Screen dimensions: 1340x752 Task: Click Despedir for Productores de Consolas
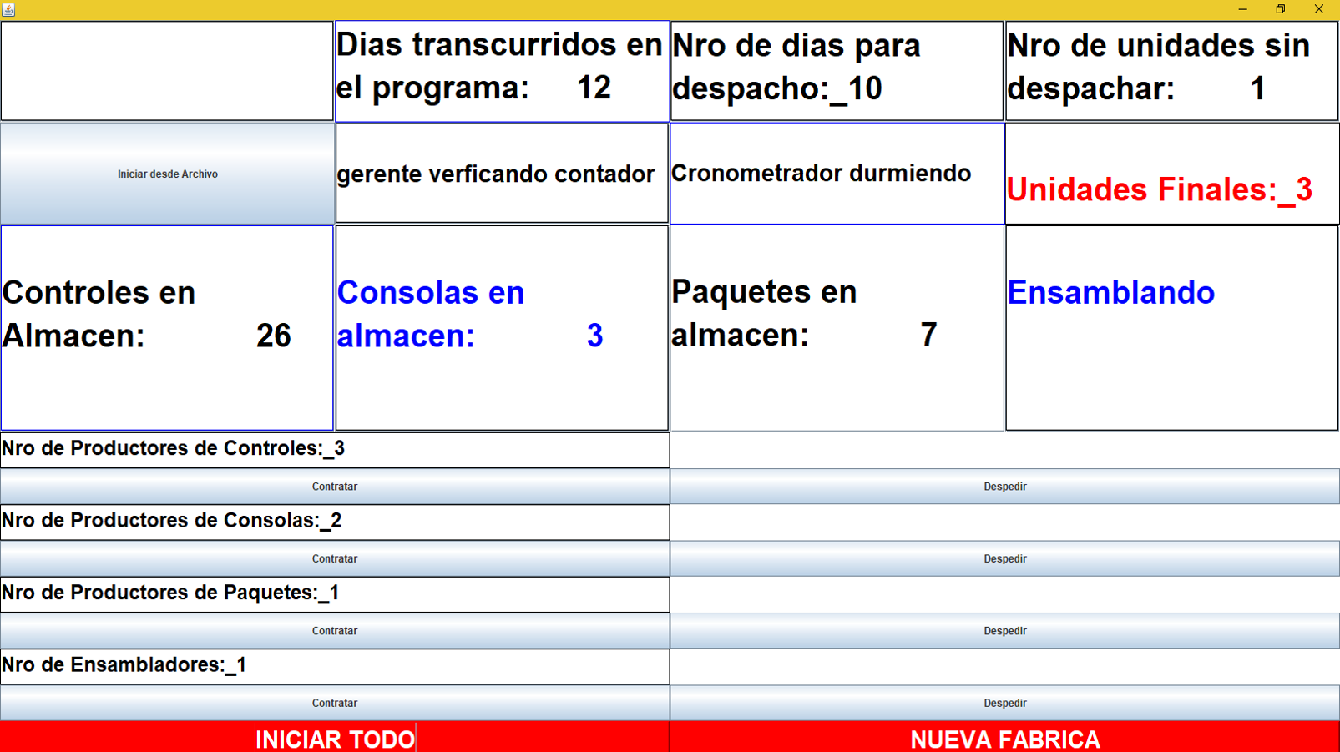click(1005, 558)
